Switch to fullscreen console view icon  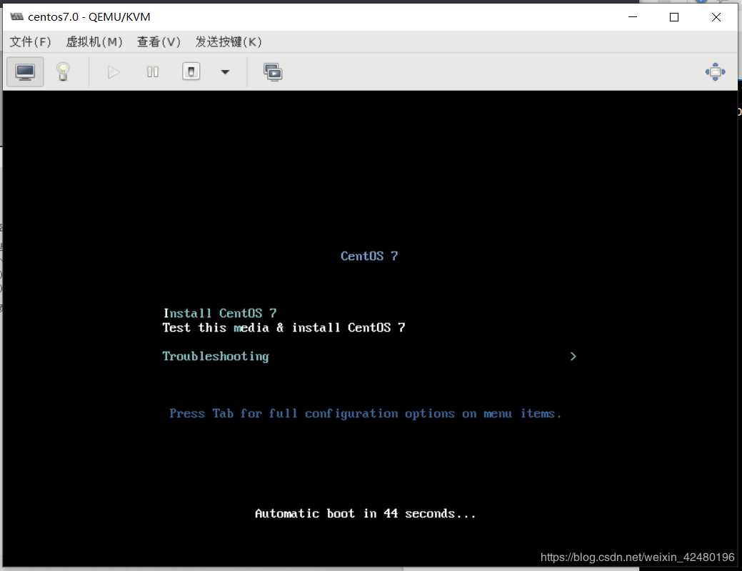(x=715, y=72)
